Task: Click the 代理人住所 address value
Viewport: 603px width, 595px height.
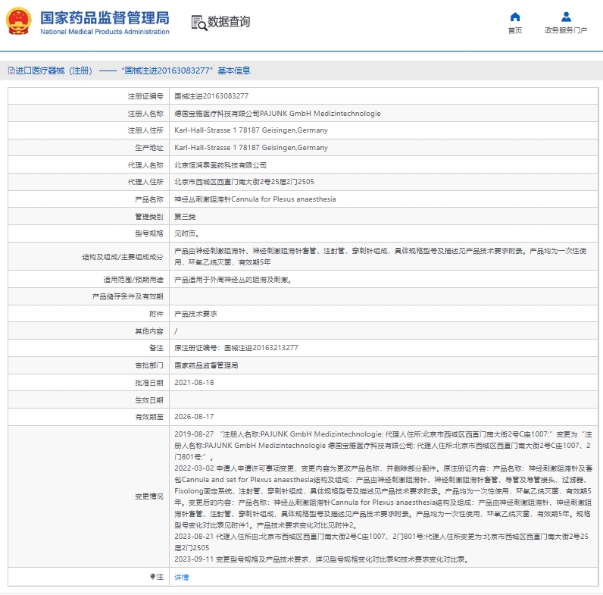Action: tap(244, 182)
